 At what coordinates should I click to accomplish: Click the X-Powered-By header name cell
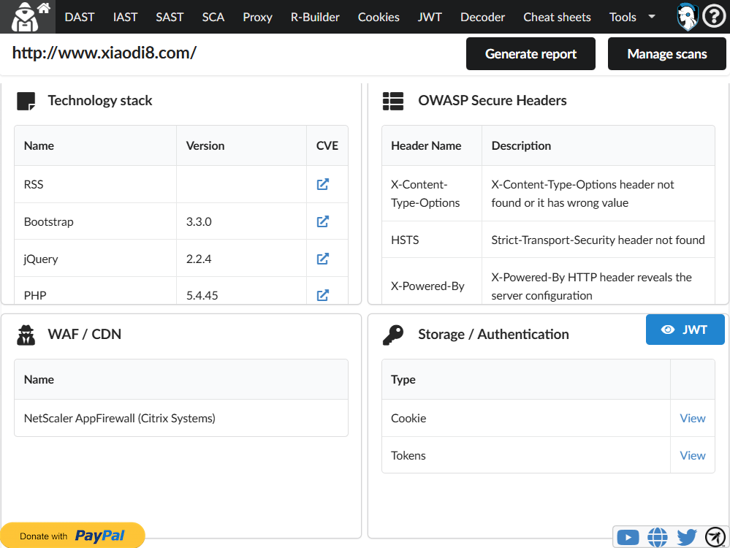coord(432,282)
